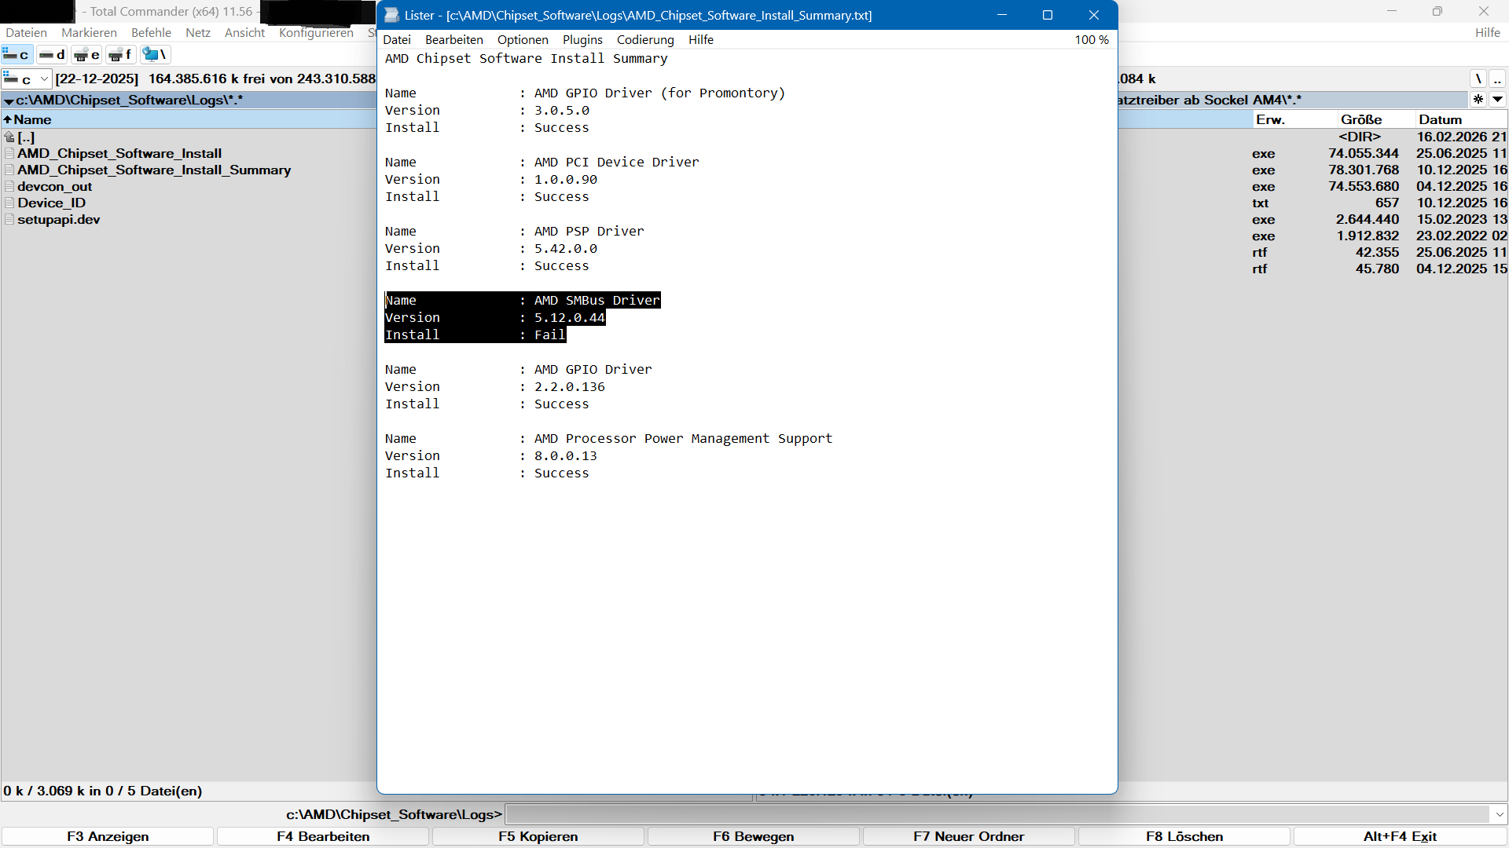Image resolution: width=1509 pixels, height=848 pixels.
Task: Click right panel root directory backslash button
Action: tap(1478, 79)
